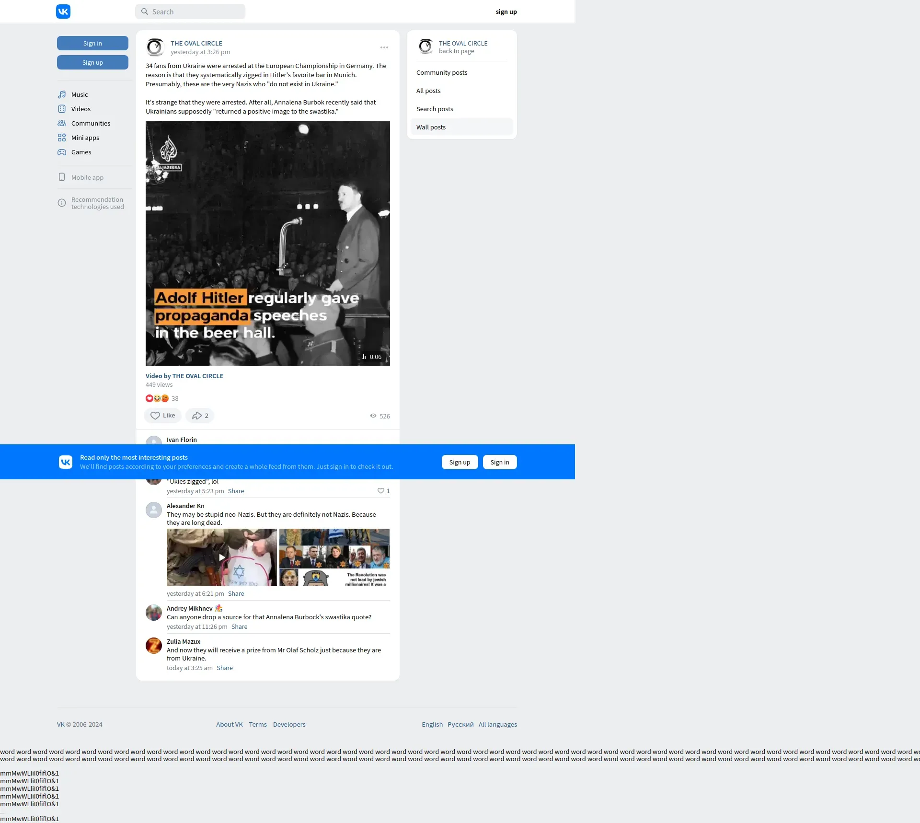Screen dimensions: 920x823
Task: Open Communities from the sidebar
Action: click(91, 123)
